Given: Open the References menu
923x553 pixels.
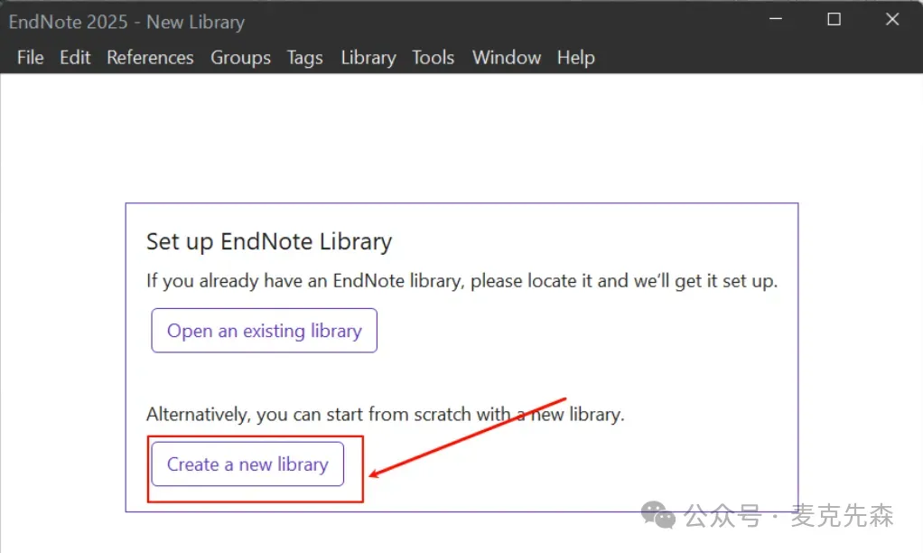Looking at the screenshot, I should 150,57.
